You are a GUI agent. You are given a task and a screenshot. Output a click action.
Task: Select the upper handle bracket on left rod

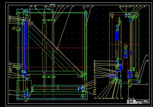tap(16, 29)
